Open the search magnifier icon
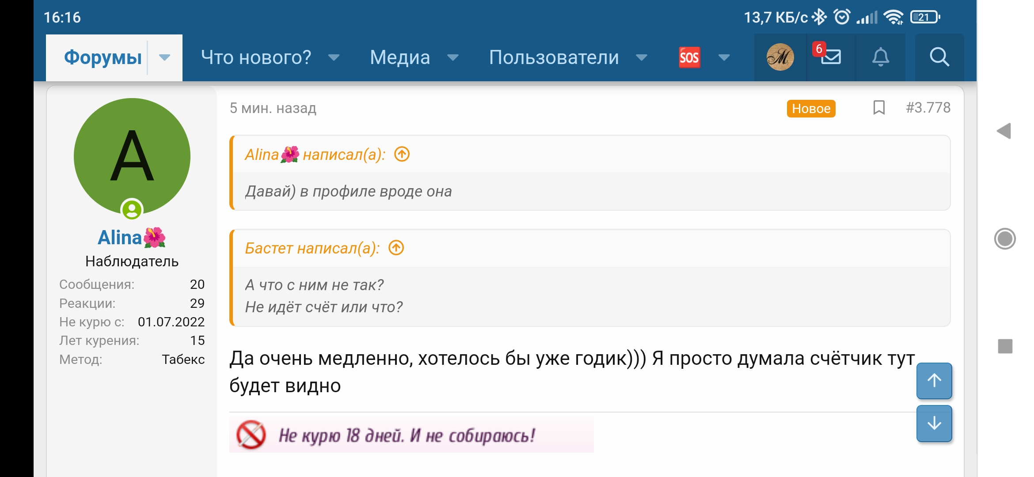This screenshot has height=477, width=1034. point(939,57)
